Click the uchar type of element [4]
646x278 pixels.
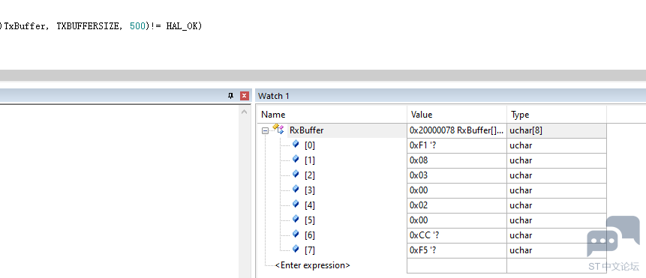click(557, 205)
